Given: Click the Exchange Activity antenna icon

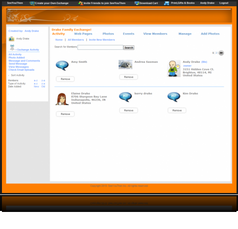Looking at the screenshot, I should tap(12, 47).
